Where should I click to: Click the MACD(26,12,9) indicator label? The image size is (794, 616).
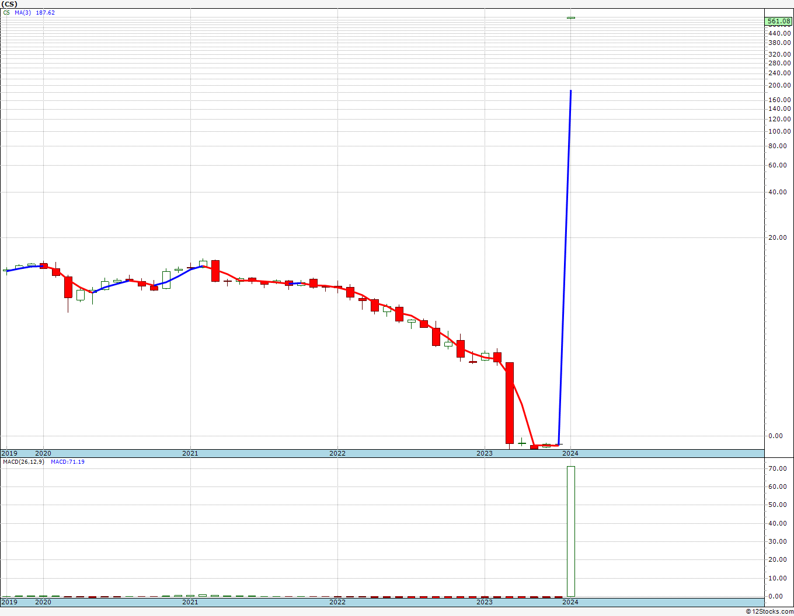(23, 462)
